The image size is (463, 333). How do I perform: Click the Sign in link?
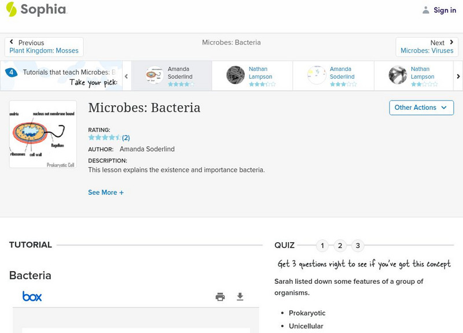[x=444, y=10]
